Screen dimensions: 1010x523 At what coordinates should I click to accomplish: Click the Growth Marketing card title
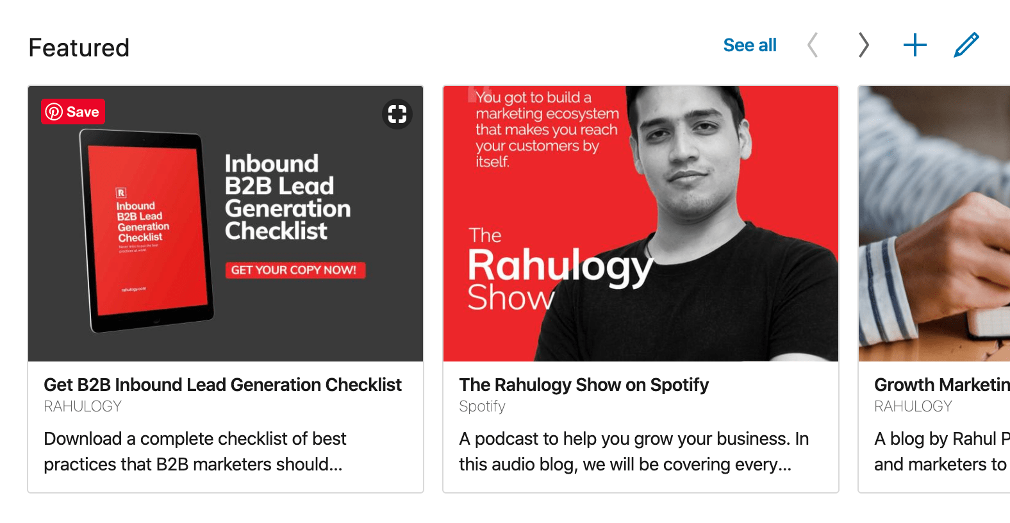coord(942,385)
